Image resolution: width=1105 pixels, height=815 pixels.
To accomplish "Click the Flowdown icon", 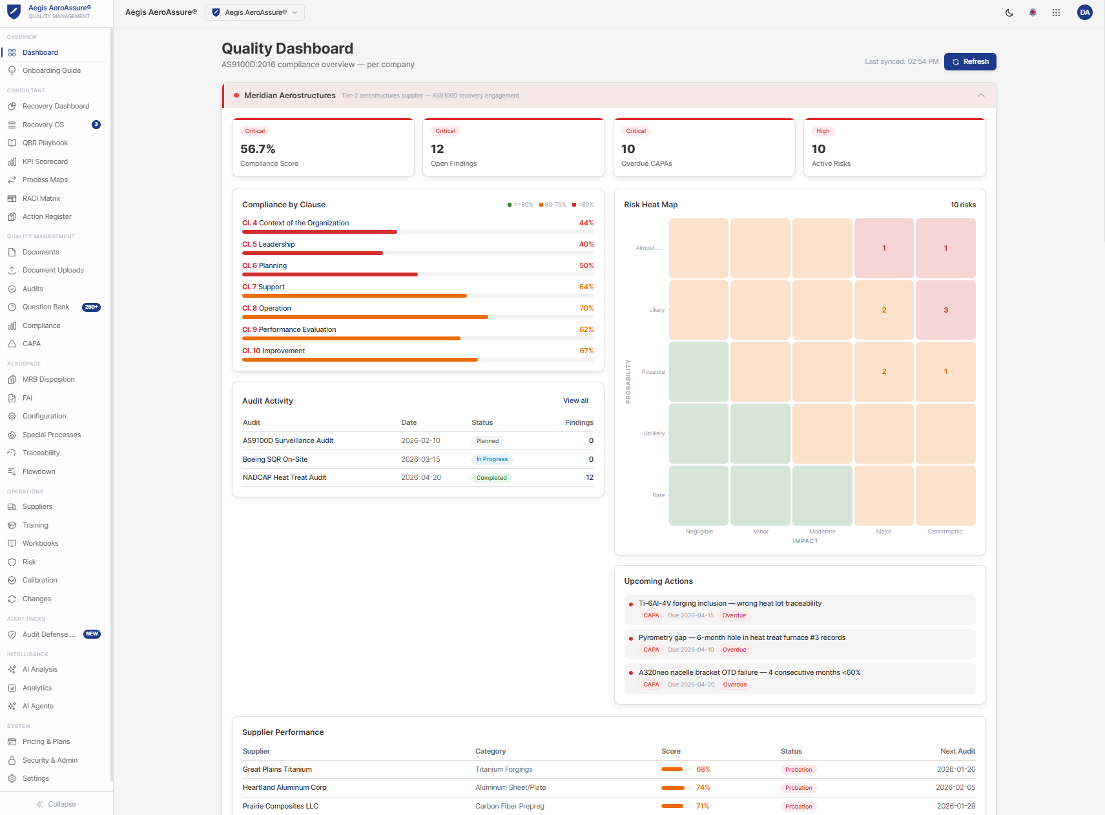I will tap(12, 471).
